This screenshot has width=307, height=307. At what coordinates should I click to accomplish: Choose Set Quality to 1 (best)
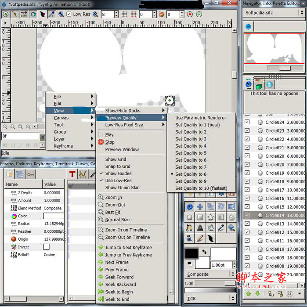point(201,125)
